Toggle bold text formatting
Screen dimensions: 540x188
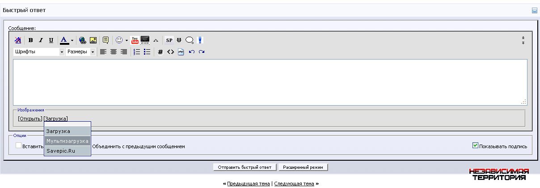tap(31, 40)
